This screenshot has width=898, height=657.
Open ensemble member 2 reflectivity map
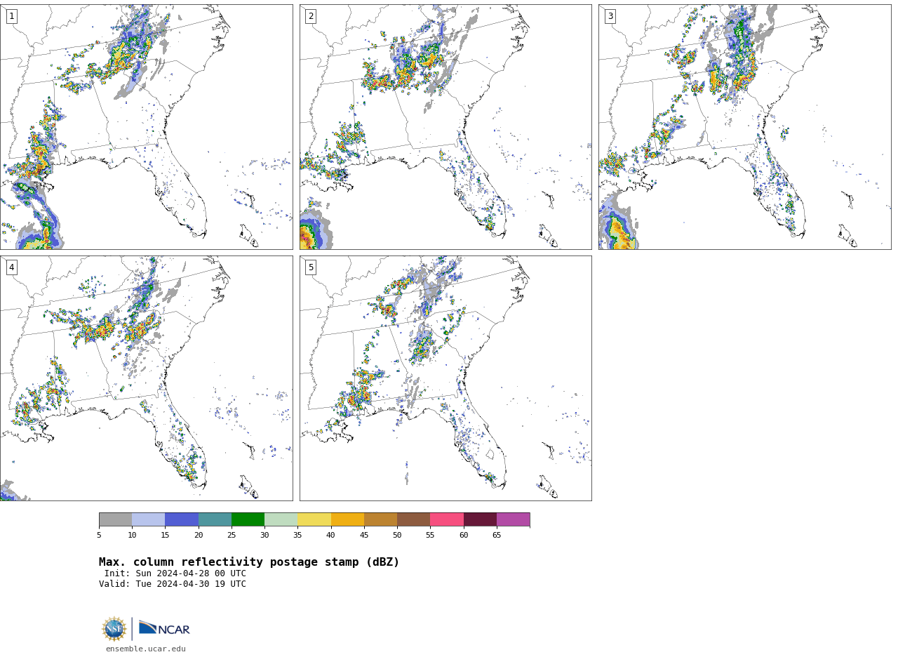tap(445, 127)
